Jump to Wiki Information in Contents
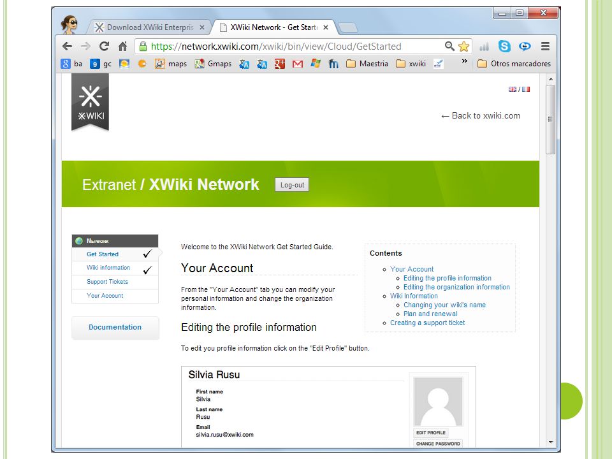 pos(414,296)
